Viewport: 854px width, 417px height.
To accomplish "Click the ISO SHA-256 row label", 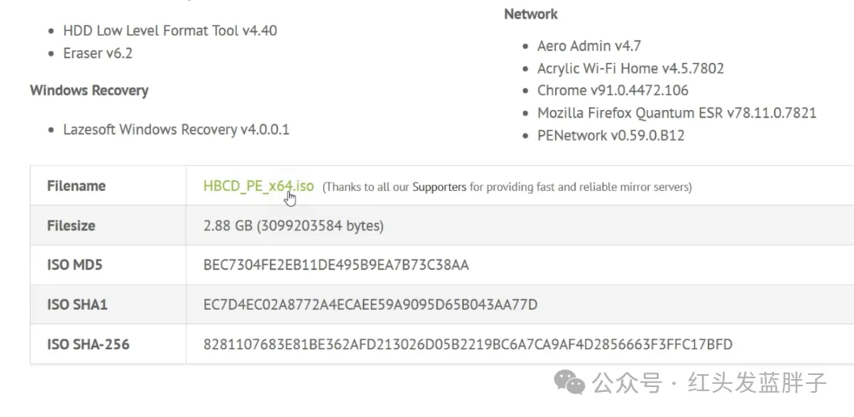I will [x=88, y=344].
